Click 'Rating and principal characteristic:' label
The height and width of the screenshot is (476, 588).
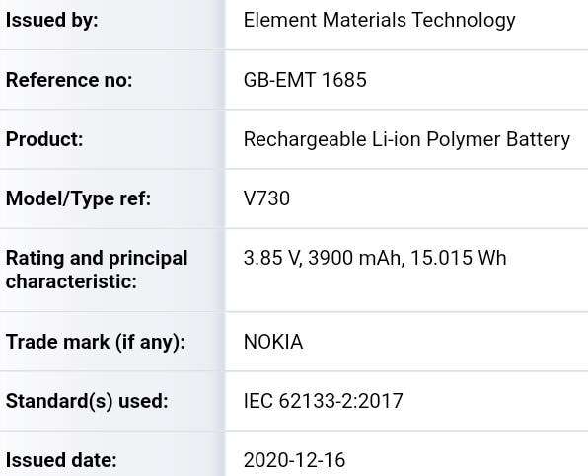point(97,270)
